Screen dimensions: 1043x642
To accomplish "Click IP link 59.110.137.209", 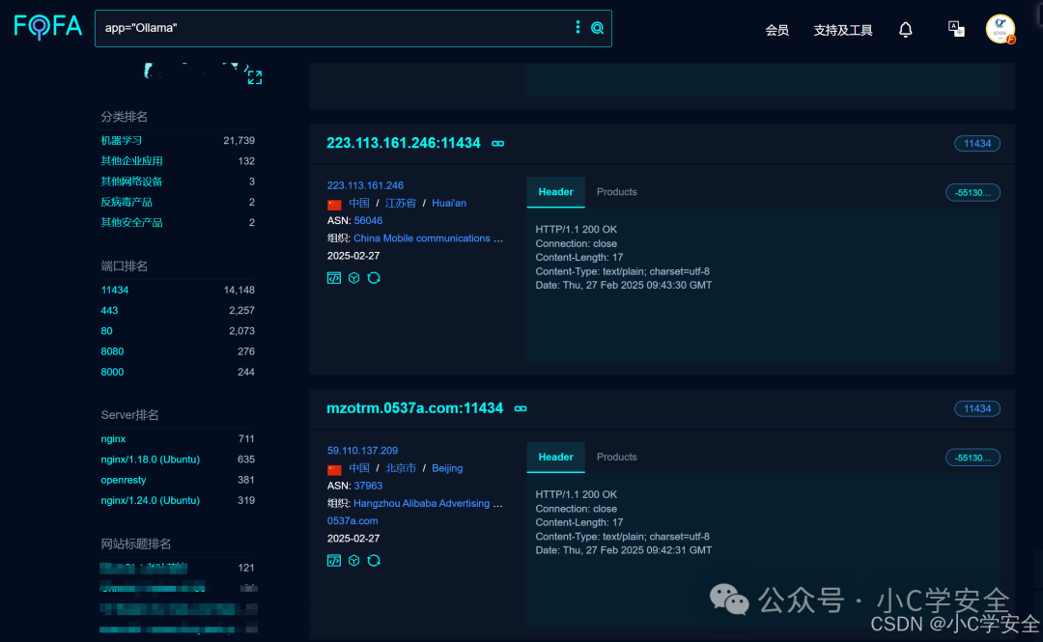I will tap(362, 451).
